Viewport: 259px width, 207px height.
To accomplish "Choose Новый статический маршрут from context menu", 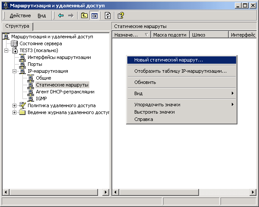I will pos(168,60).
